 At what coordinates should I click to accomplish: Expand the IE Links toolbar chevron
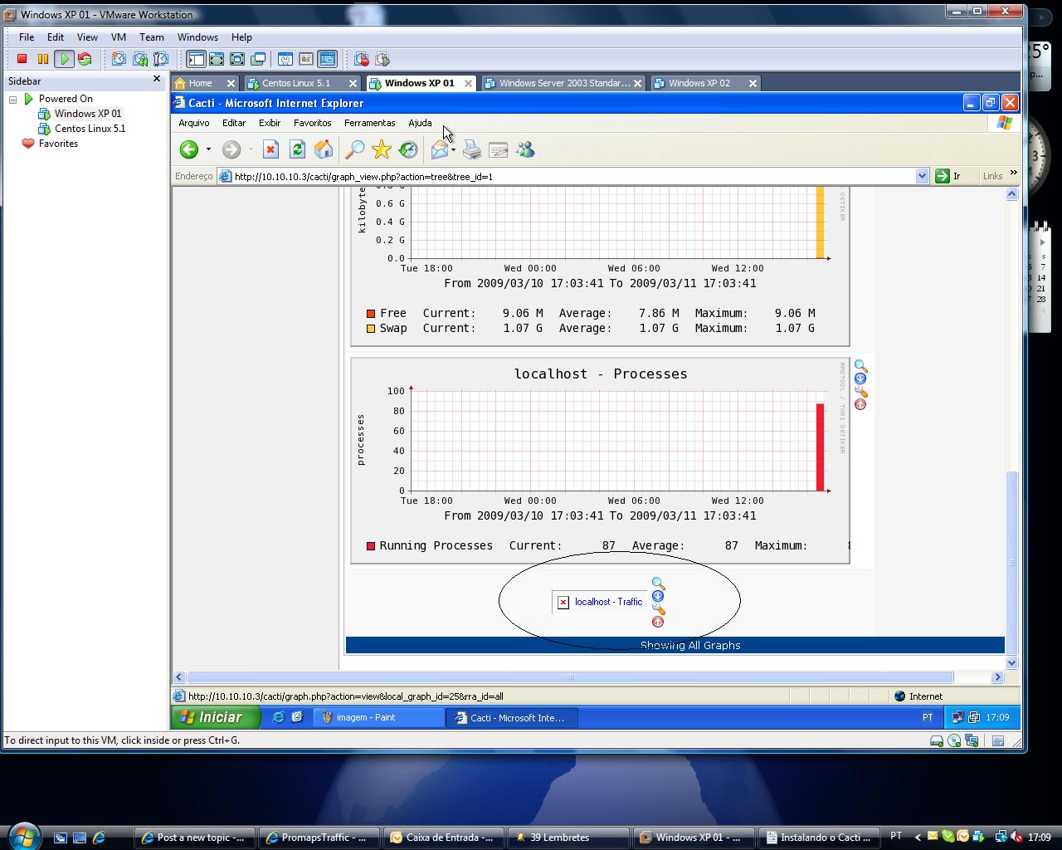point(1013,173)
